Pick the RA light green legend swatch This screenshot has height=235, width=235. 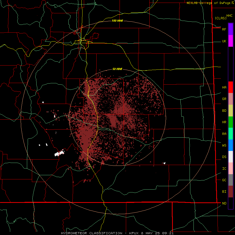tap(231, 134)
